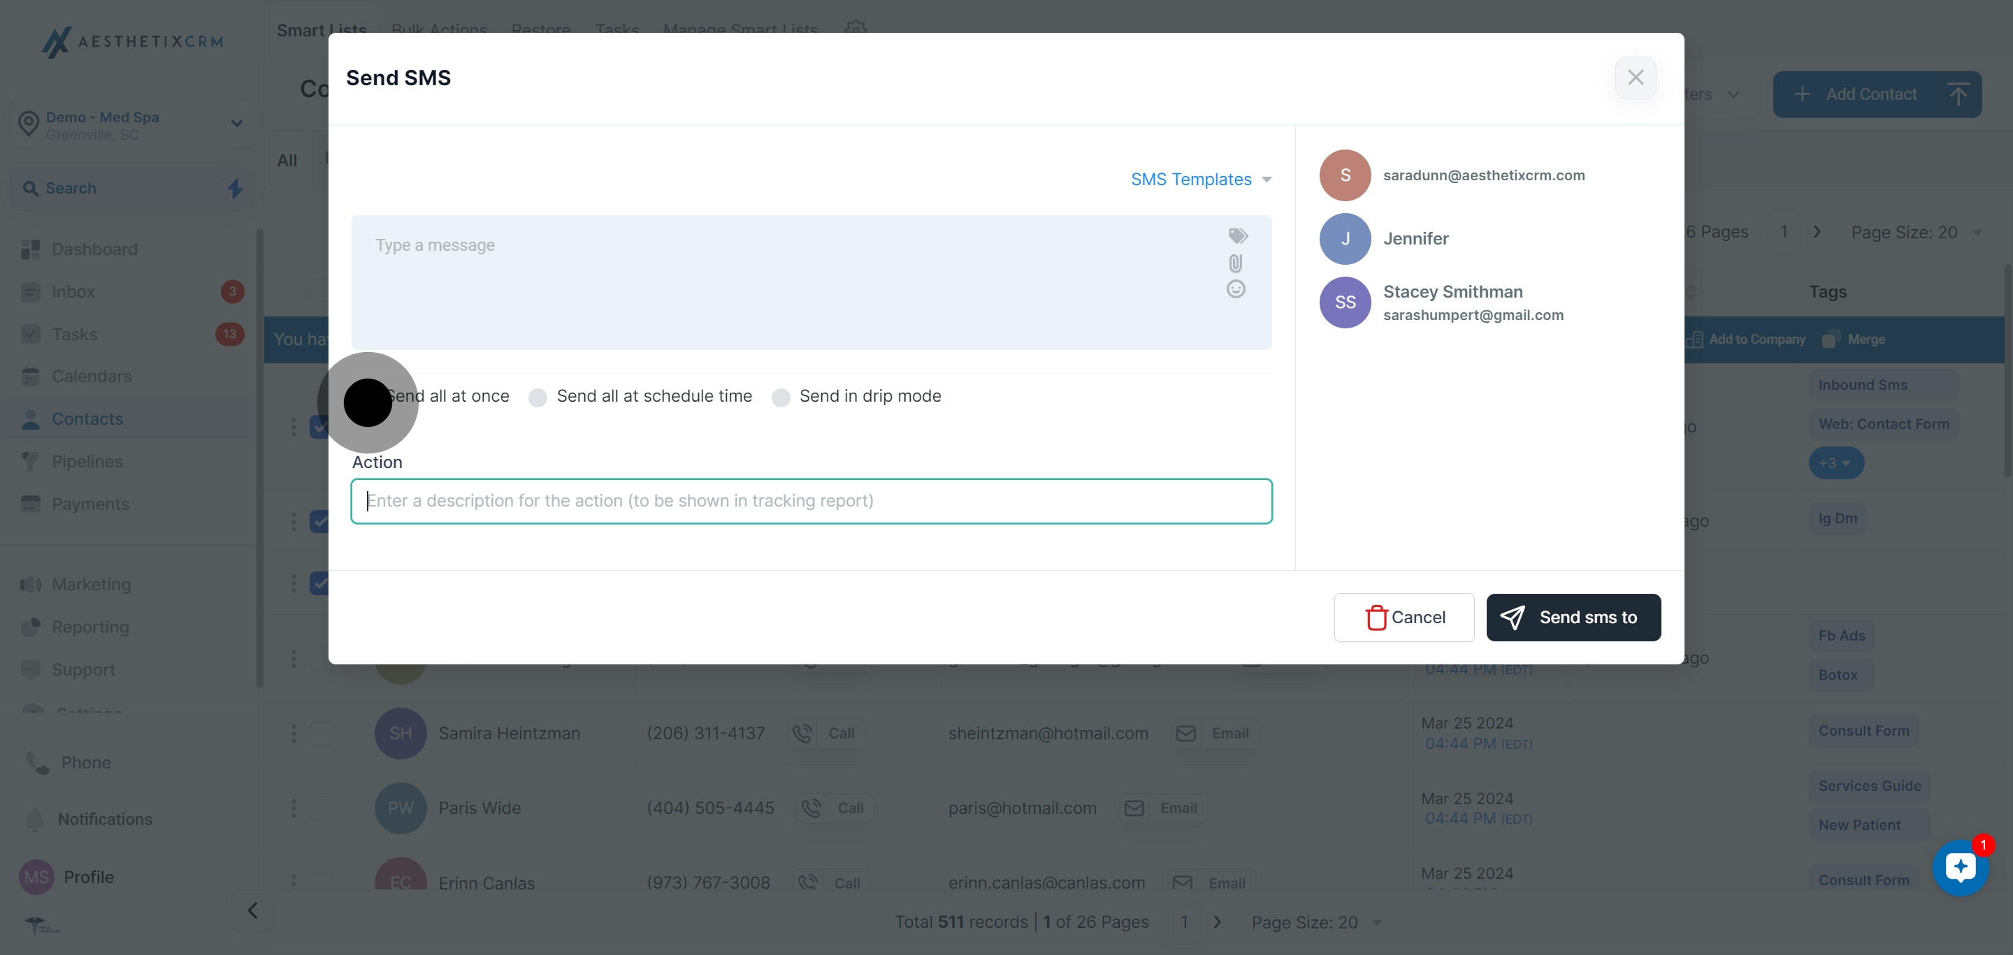Click the paperclip attachment icon

pyautogui.click(x=1236, y=263)
